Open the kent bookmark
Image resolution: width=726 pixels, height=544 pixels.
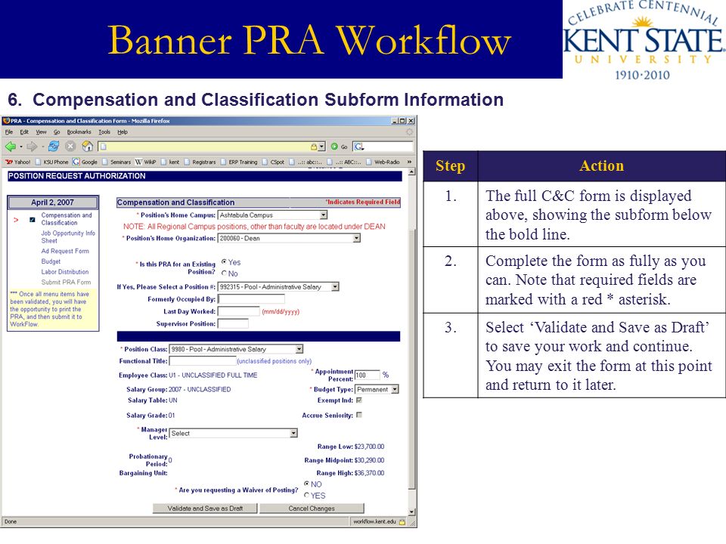pos(170,162)
